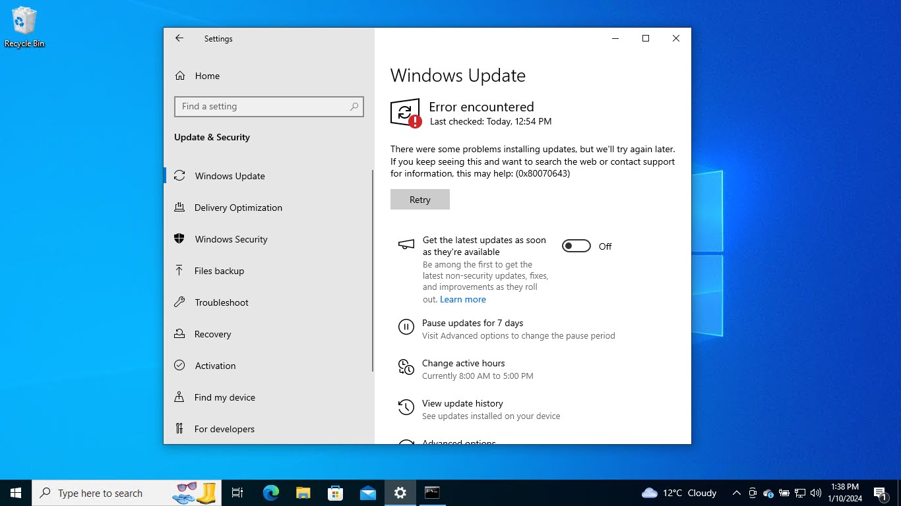Open File Explorer from taskbar

303,493
